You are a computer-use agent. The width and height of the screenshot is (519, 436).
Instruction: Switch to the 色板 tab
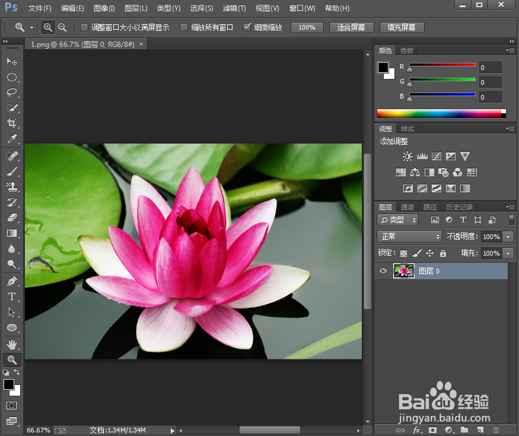coord(407,50)
